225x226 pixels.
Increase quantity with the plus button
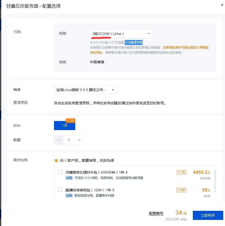tap(79, 140)
